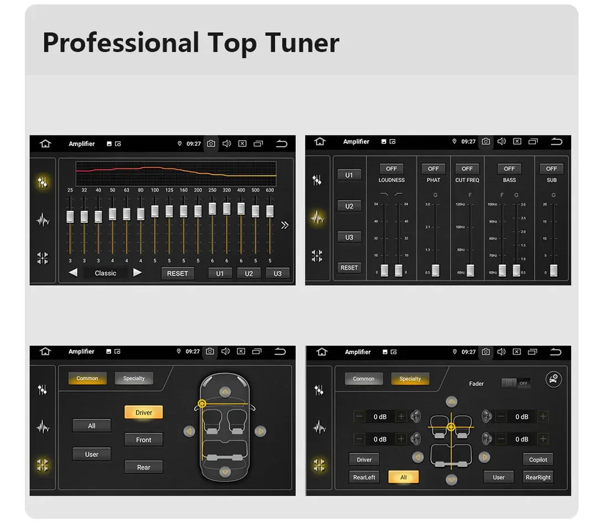This screenshot has height=531, width=615.
Task: Select Front seat position
Action: click(144, 440)
